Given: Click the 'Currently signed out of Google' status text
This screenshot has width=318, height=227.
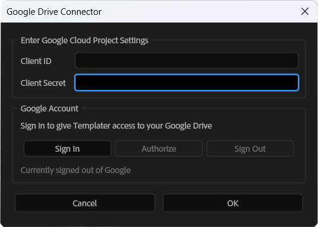Looking at the screenshot, I should pyautogui.click(x=75, y=170).
